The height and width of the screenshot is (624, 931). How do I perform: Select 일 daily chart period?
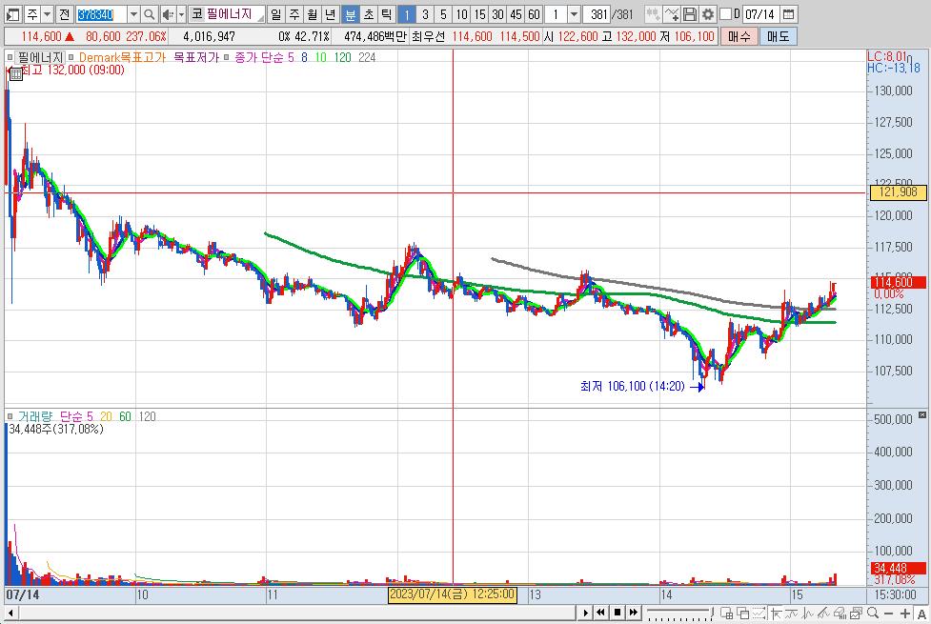coord(276,14)
